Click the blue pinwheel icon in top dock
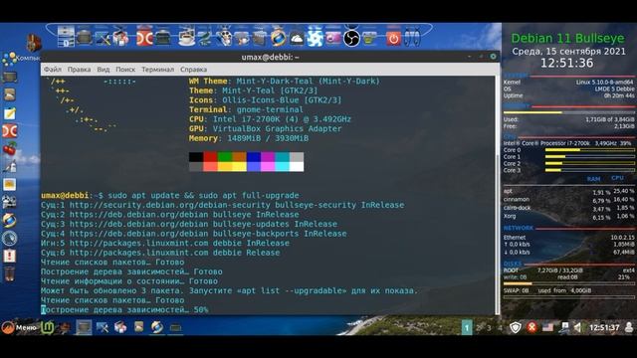Viewport: 637px width, 358px height. tap(315, 38)
